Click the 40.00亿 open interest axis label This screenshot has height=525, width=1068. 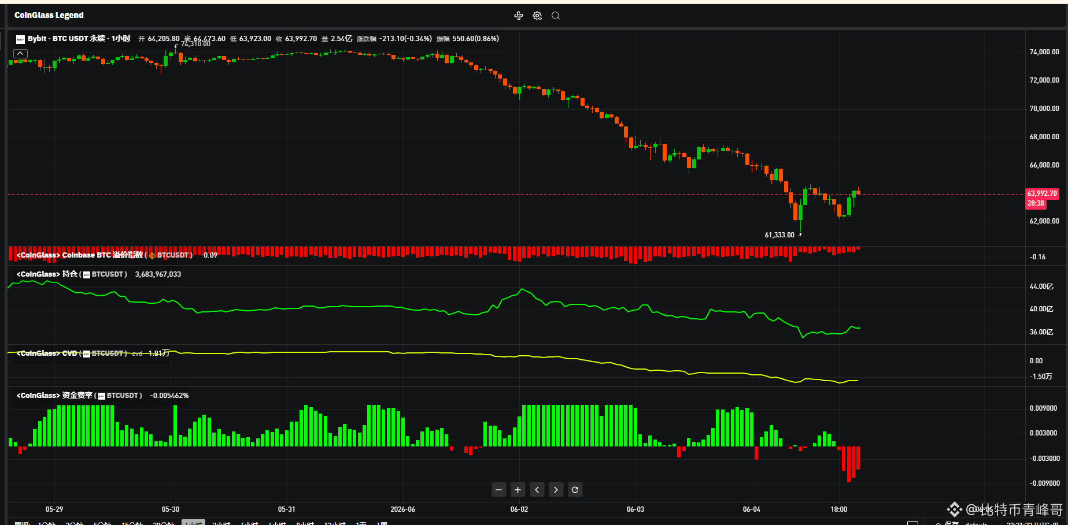[x=1041, y=309]
